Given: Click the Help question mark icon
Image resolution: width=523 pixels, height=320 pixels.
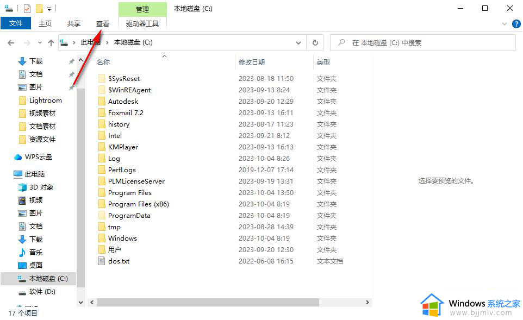Looking at the screenshot, I should 516,24.
